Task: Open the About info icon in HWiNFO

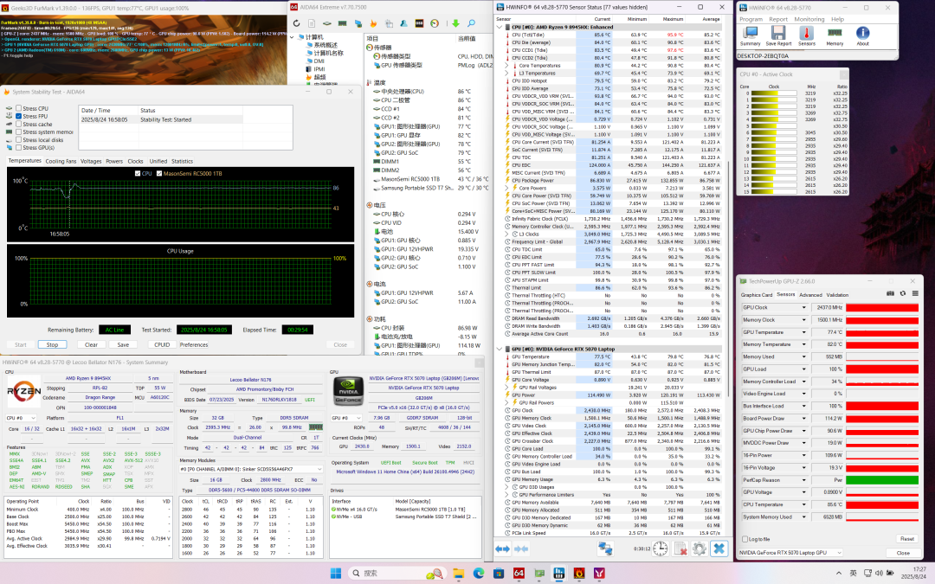Action: click(x=862, y=35)
